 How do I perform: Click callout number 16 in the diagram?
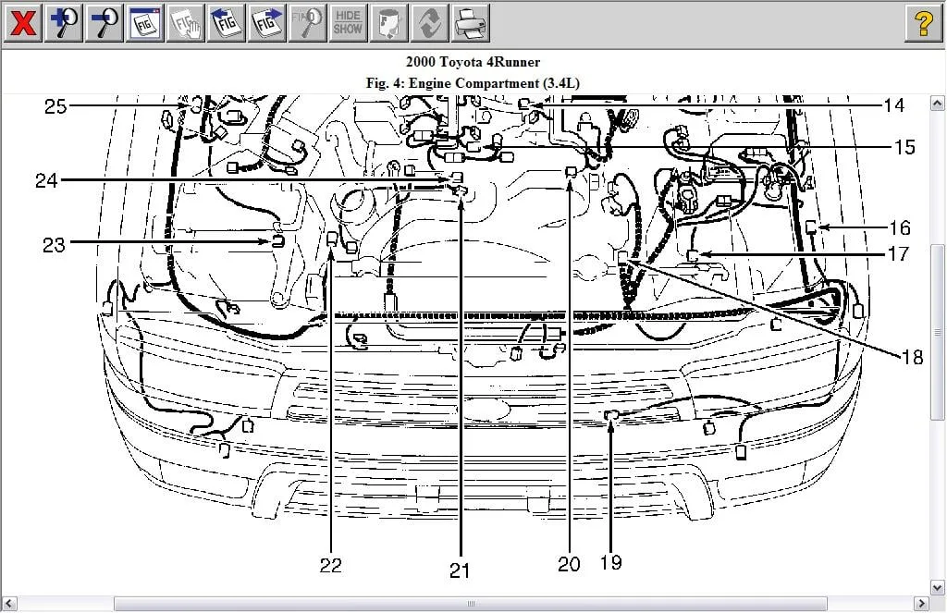coord(900,227)
